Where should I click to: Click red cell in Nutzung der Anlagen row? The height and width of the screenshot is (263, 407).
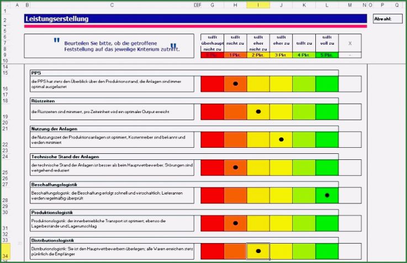(x=212, y=139)
